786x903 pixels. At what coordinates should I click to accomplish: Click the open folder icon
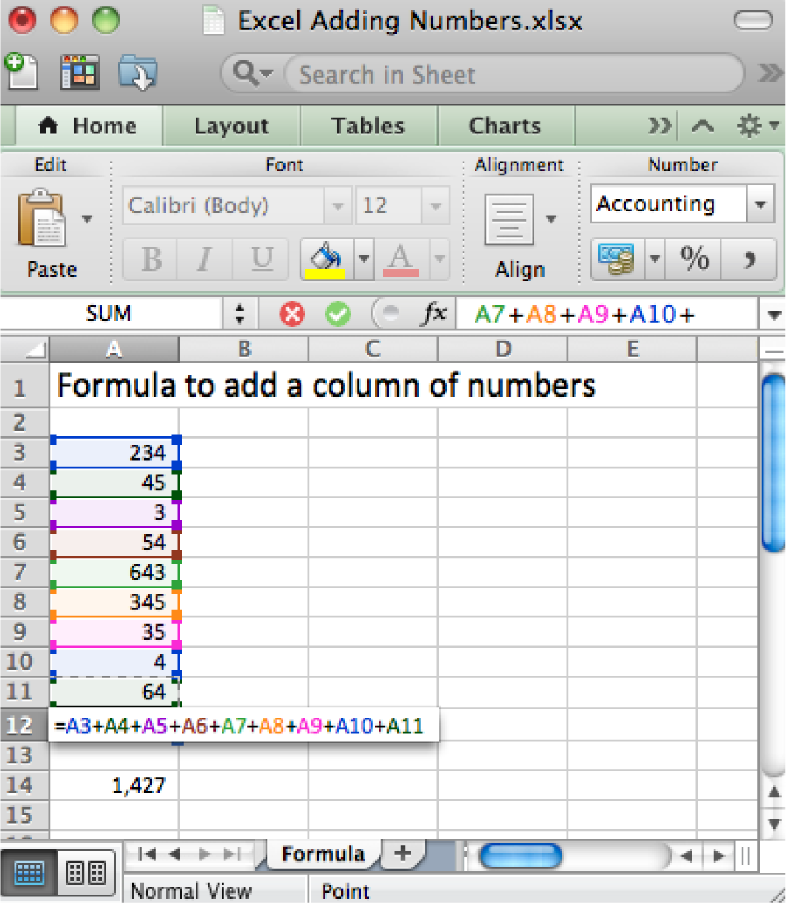137,73
